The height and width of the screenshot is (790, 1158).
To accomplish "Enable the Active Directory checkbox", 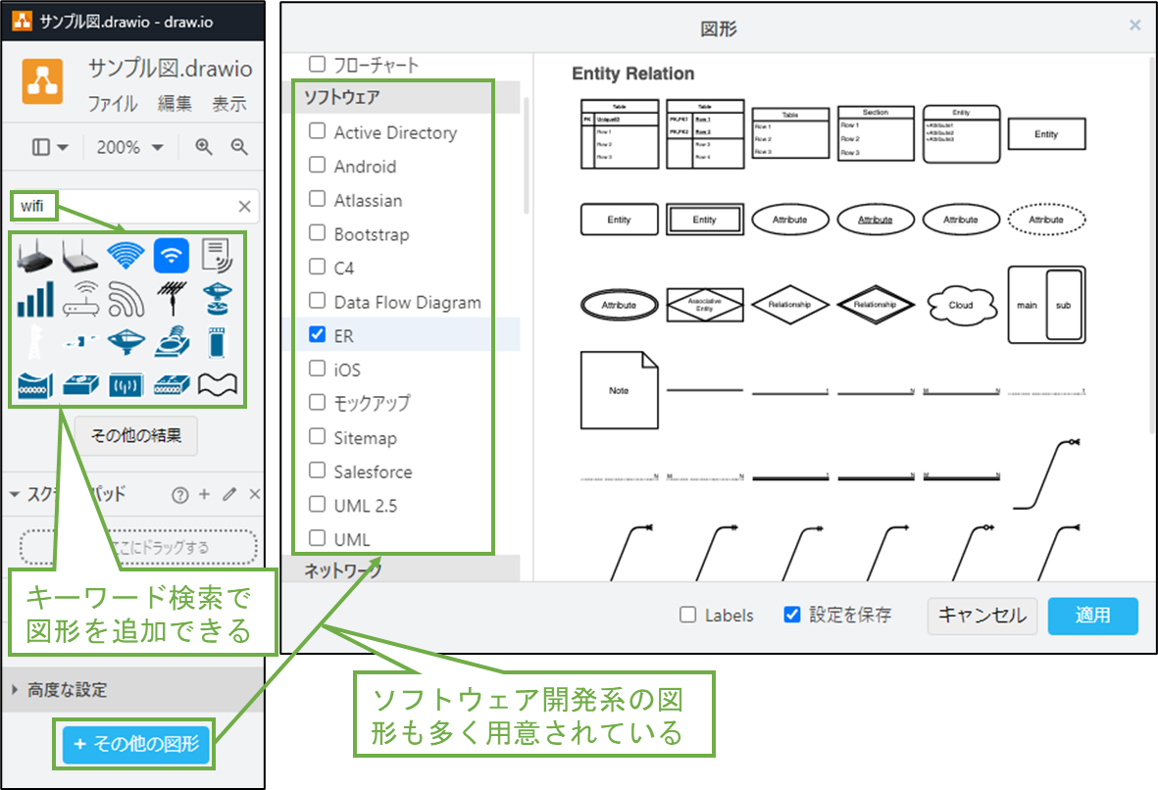I will [317, 130].
